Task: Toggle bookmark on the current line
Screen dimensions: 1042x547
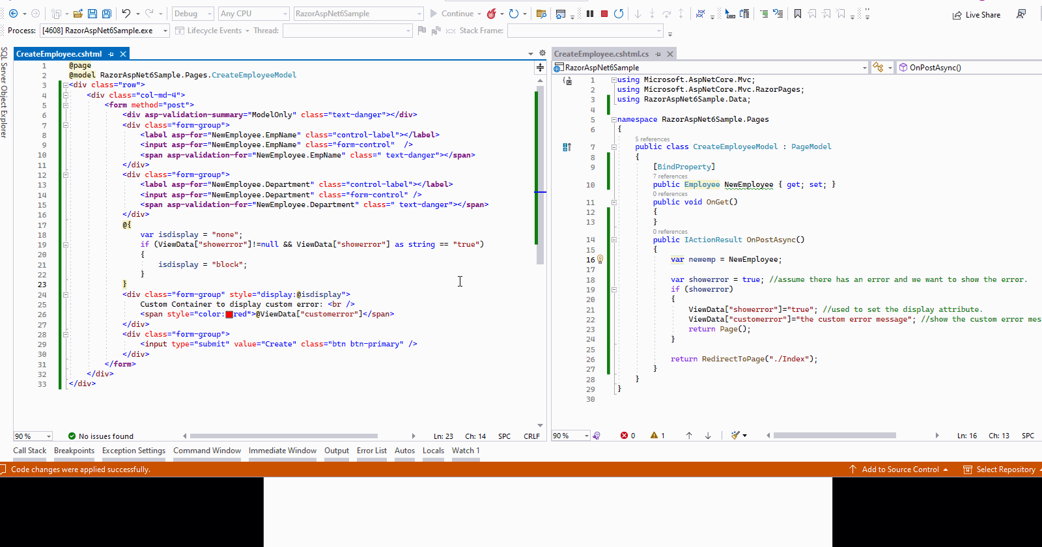Action: point(798,14)
